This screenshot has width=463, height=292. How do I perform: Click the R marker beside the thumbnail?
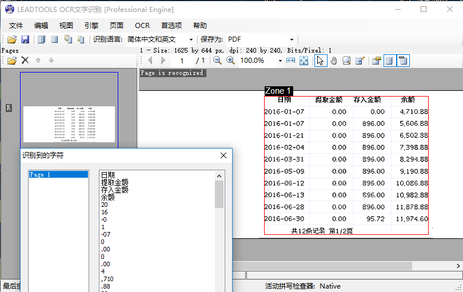(x=9, y=108)
